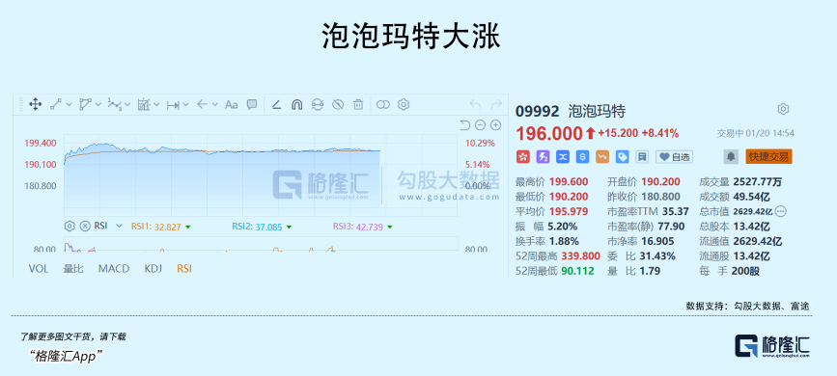Screen dimensions: 837x376
Task: Select the polygon shape drawing tool
Action: point(85,104)
